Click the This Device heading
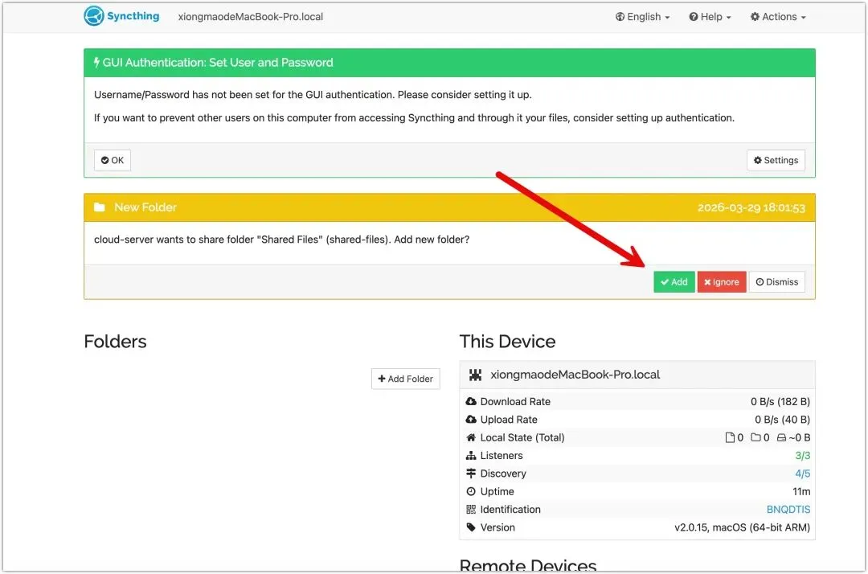Viewport: 868px width, 574px height. pyautogui.click(x=507, y=341)
